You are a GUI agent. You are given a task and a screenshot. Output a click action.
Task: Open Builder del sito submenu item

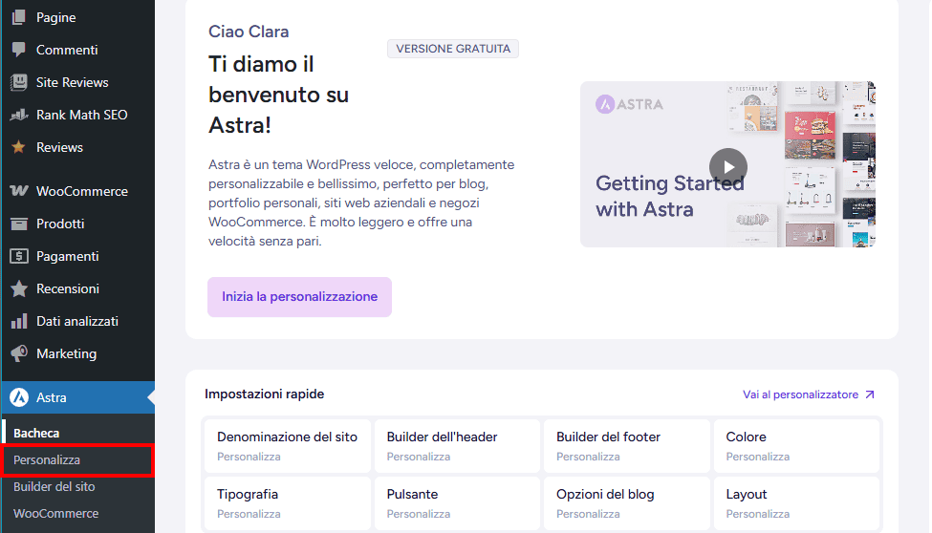54,486
